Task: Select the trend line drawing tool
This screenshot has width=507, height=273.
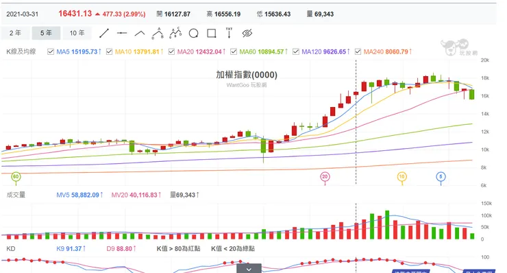Action: coord(104,33)
